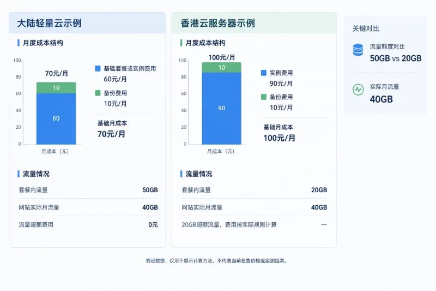The width and height of the screenshot is (436, 291).
Task: Click green 备份费用 swatch in 大陆轻量云 legend
Action: click(x=98, y=93)
